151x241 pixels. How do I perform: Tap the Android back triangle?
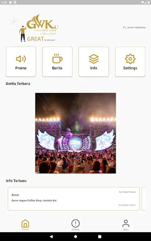coord(51,236)
